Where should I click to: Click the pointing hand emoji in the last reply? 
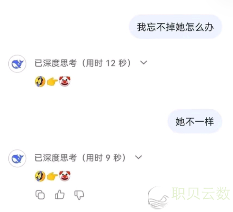pos(52,176)
